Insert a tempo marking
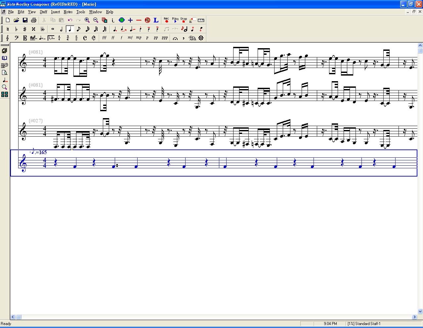This screenshot has height=328, width=423. tap(42, 38)
